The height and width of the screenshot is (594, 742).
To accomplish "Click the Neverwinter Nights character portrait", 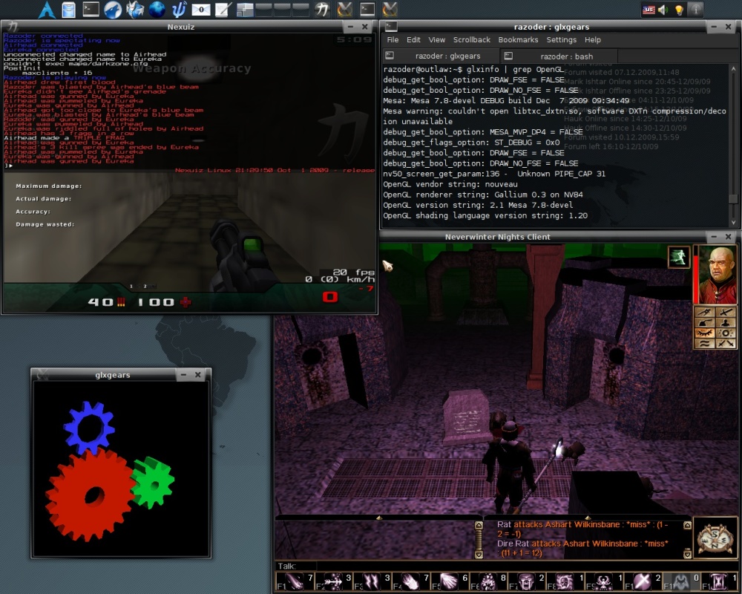I will pyautogui.click(x=718, y=274).
